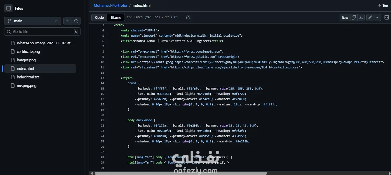This screenshot has height=175, width=391.
Task: Select line number 21
Action: (102, 120)
